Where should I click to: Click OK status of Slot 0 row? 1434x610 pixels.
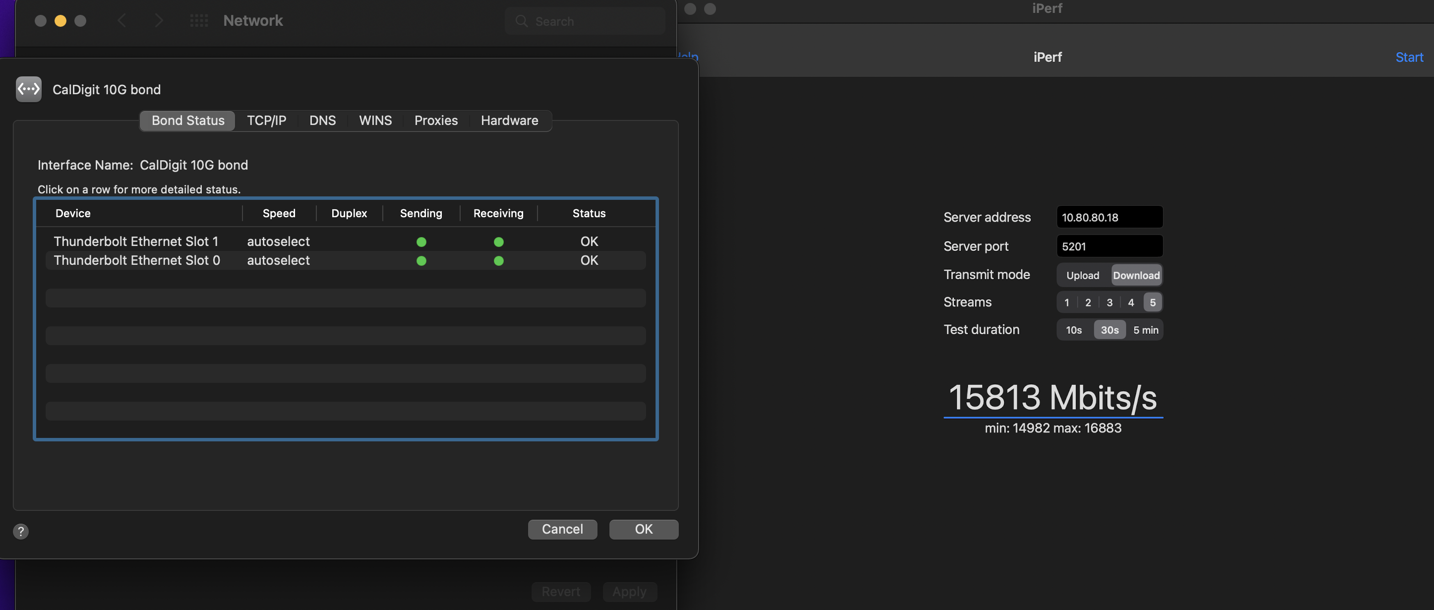tap(589, 260)
